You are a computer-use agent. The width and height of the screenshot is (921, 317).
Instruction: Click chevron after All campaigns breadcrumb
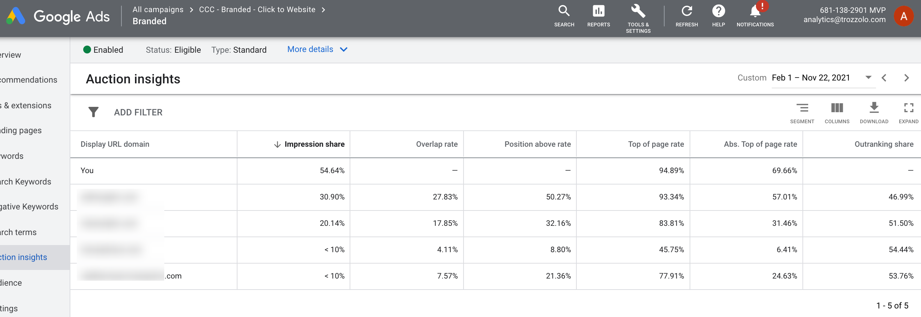click(191, 10)
